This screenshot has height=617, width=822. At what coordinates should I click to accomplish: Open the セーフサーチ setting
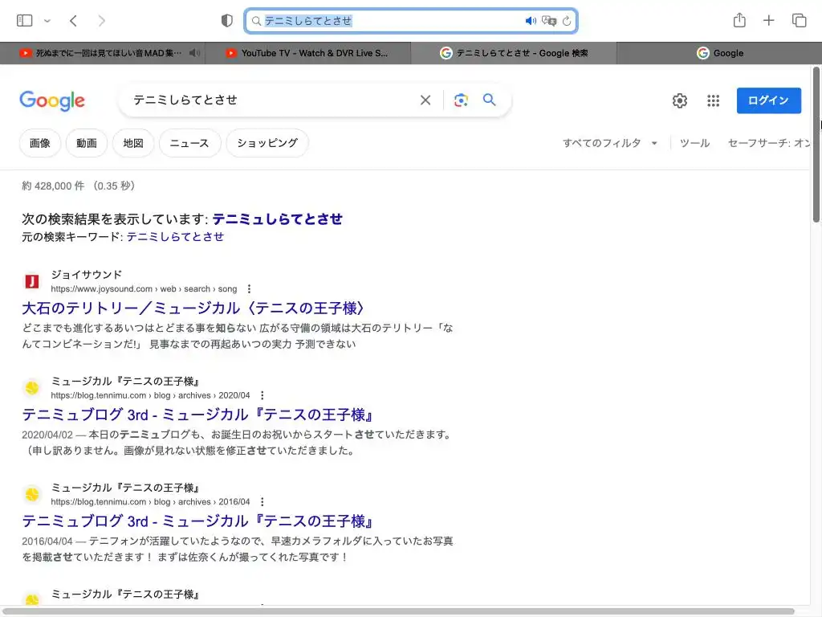pos(769,143)
